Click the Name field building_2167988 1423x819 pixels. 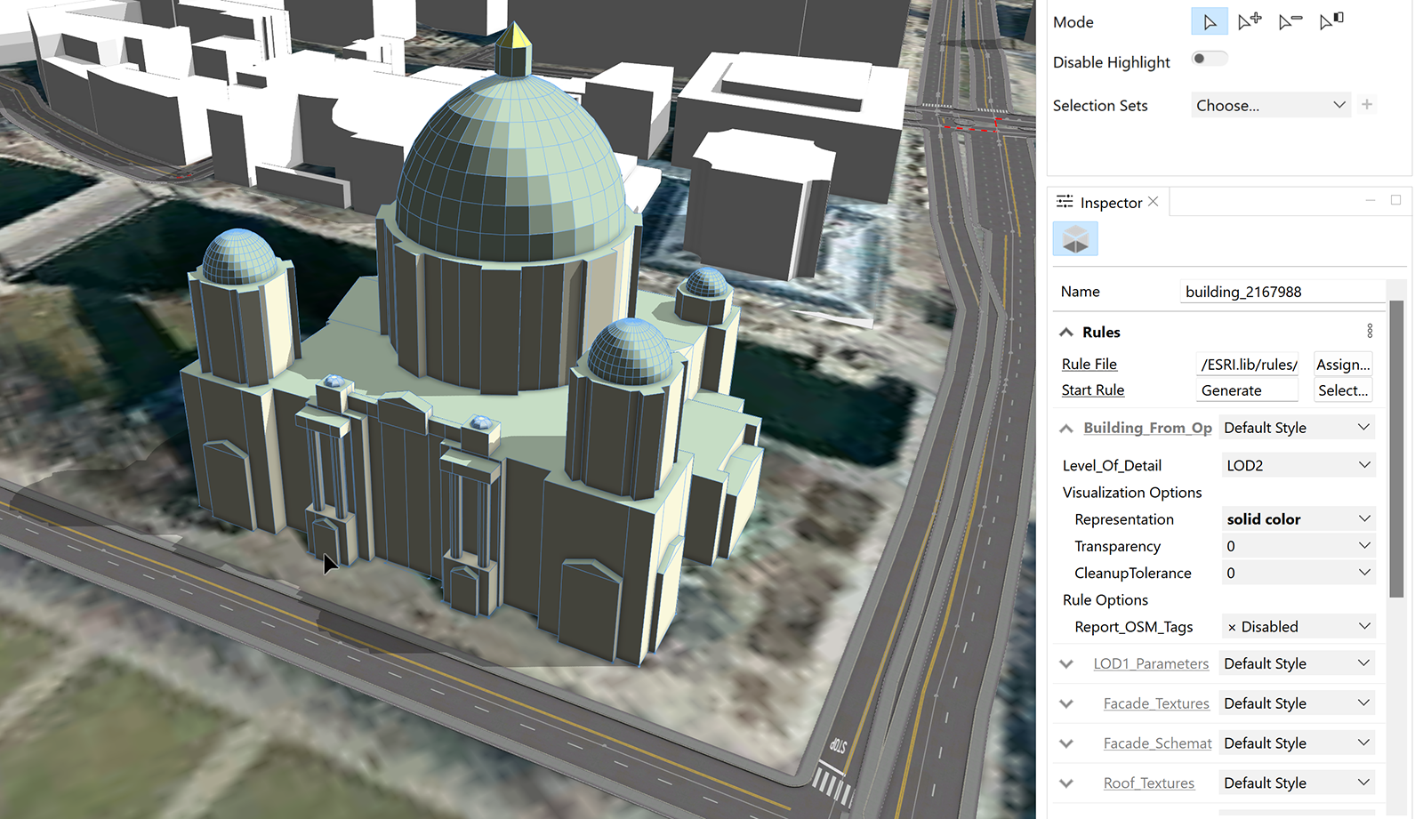[1281, 292]
